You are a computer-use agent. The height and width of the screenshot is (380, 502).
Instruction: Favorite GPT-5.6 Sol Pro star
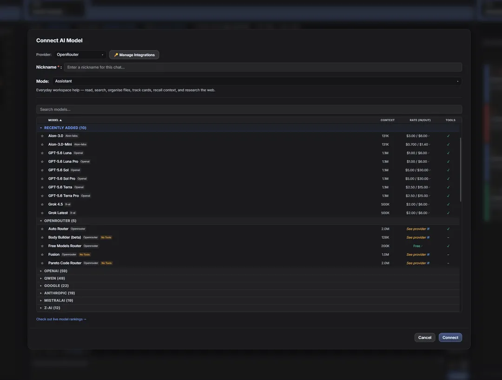42,179
